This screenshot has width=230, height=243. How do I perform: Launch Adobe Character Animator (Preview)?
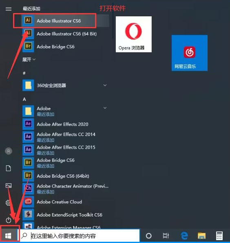point(66,189)
